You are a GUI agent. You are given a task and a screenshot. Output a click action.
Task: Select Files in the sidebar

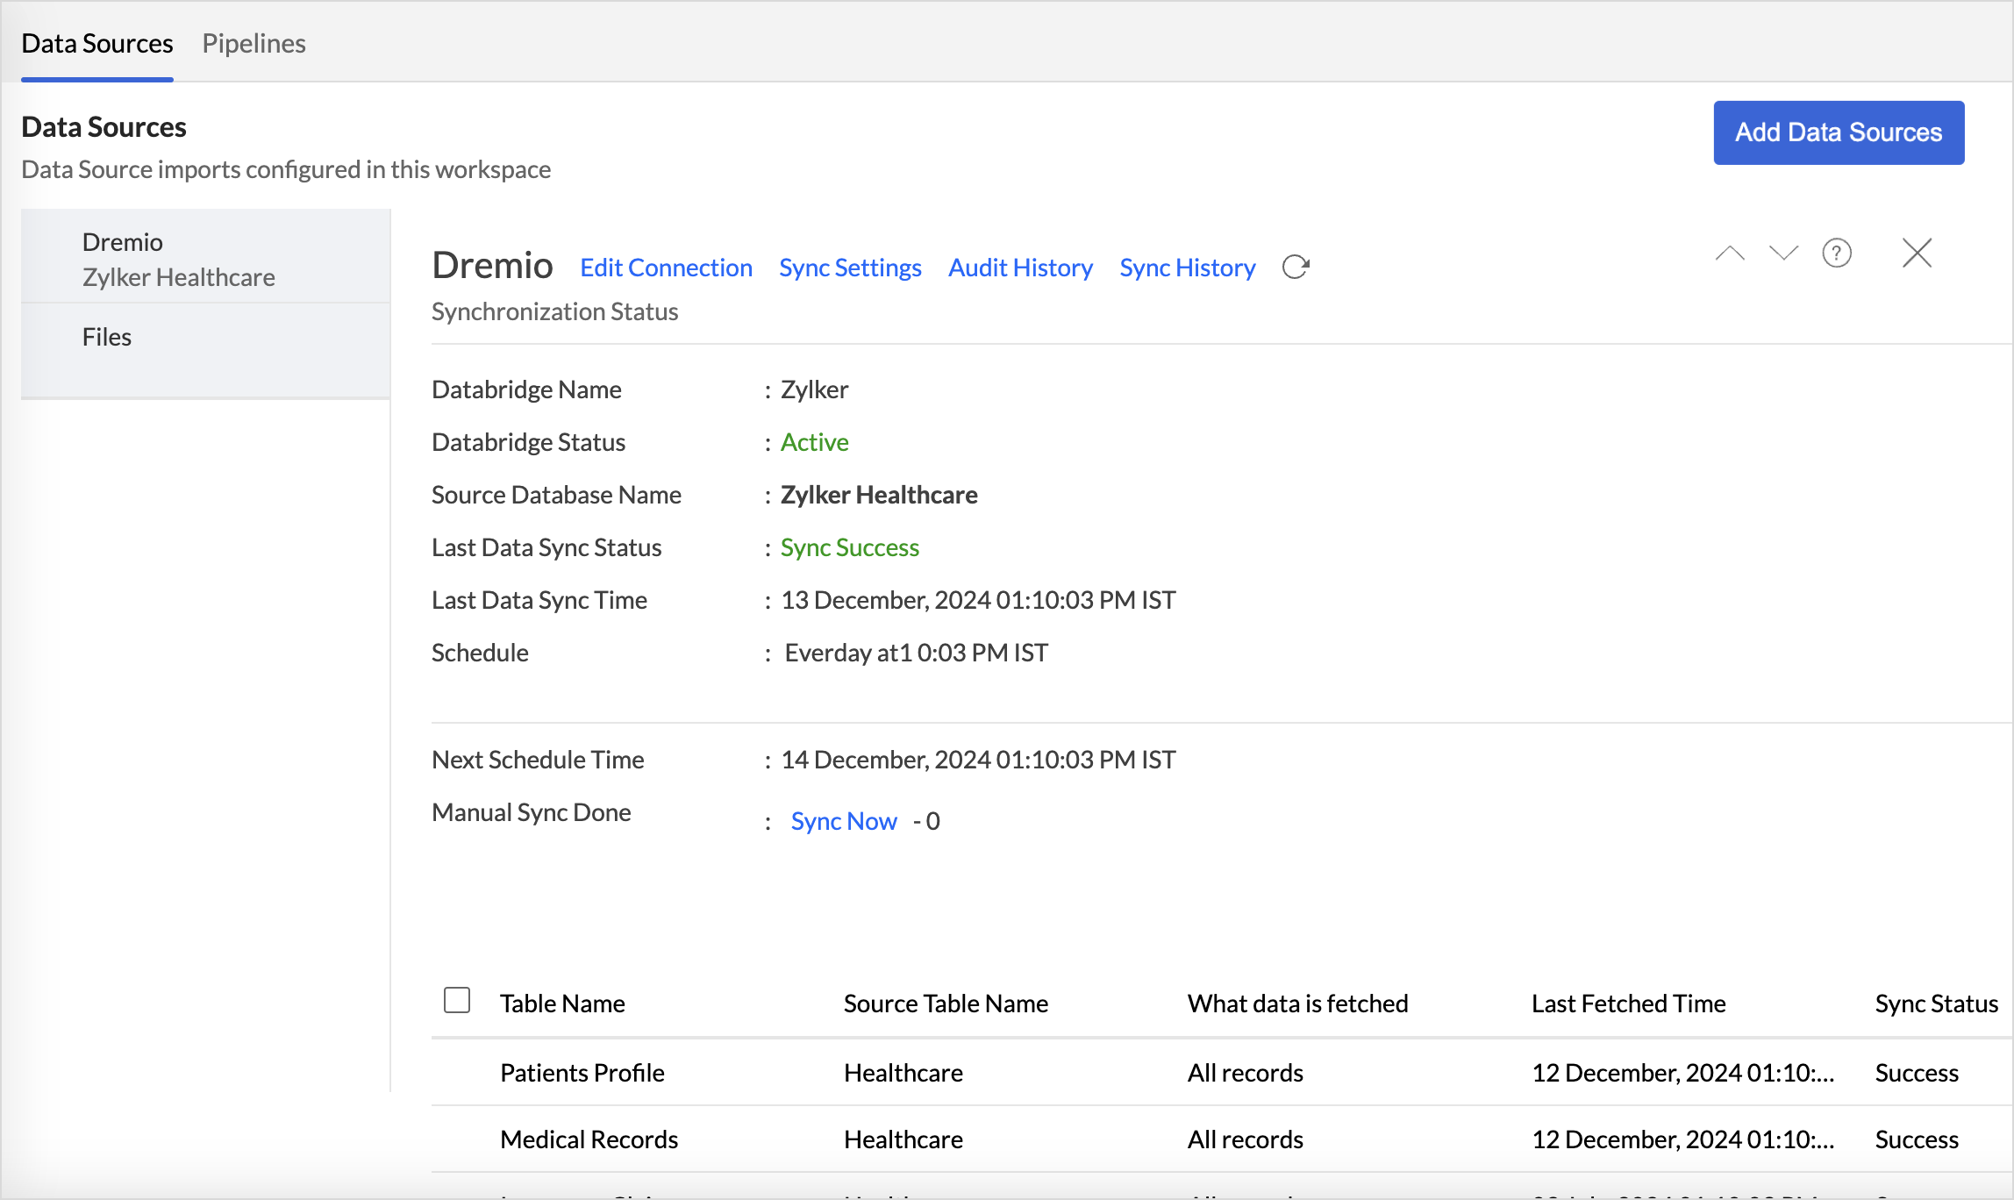coord(107,337)
